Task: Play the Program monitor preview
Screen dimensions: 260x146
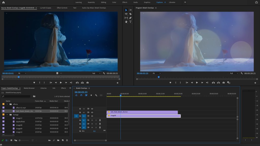Action: [197, 82]
